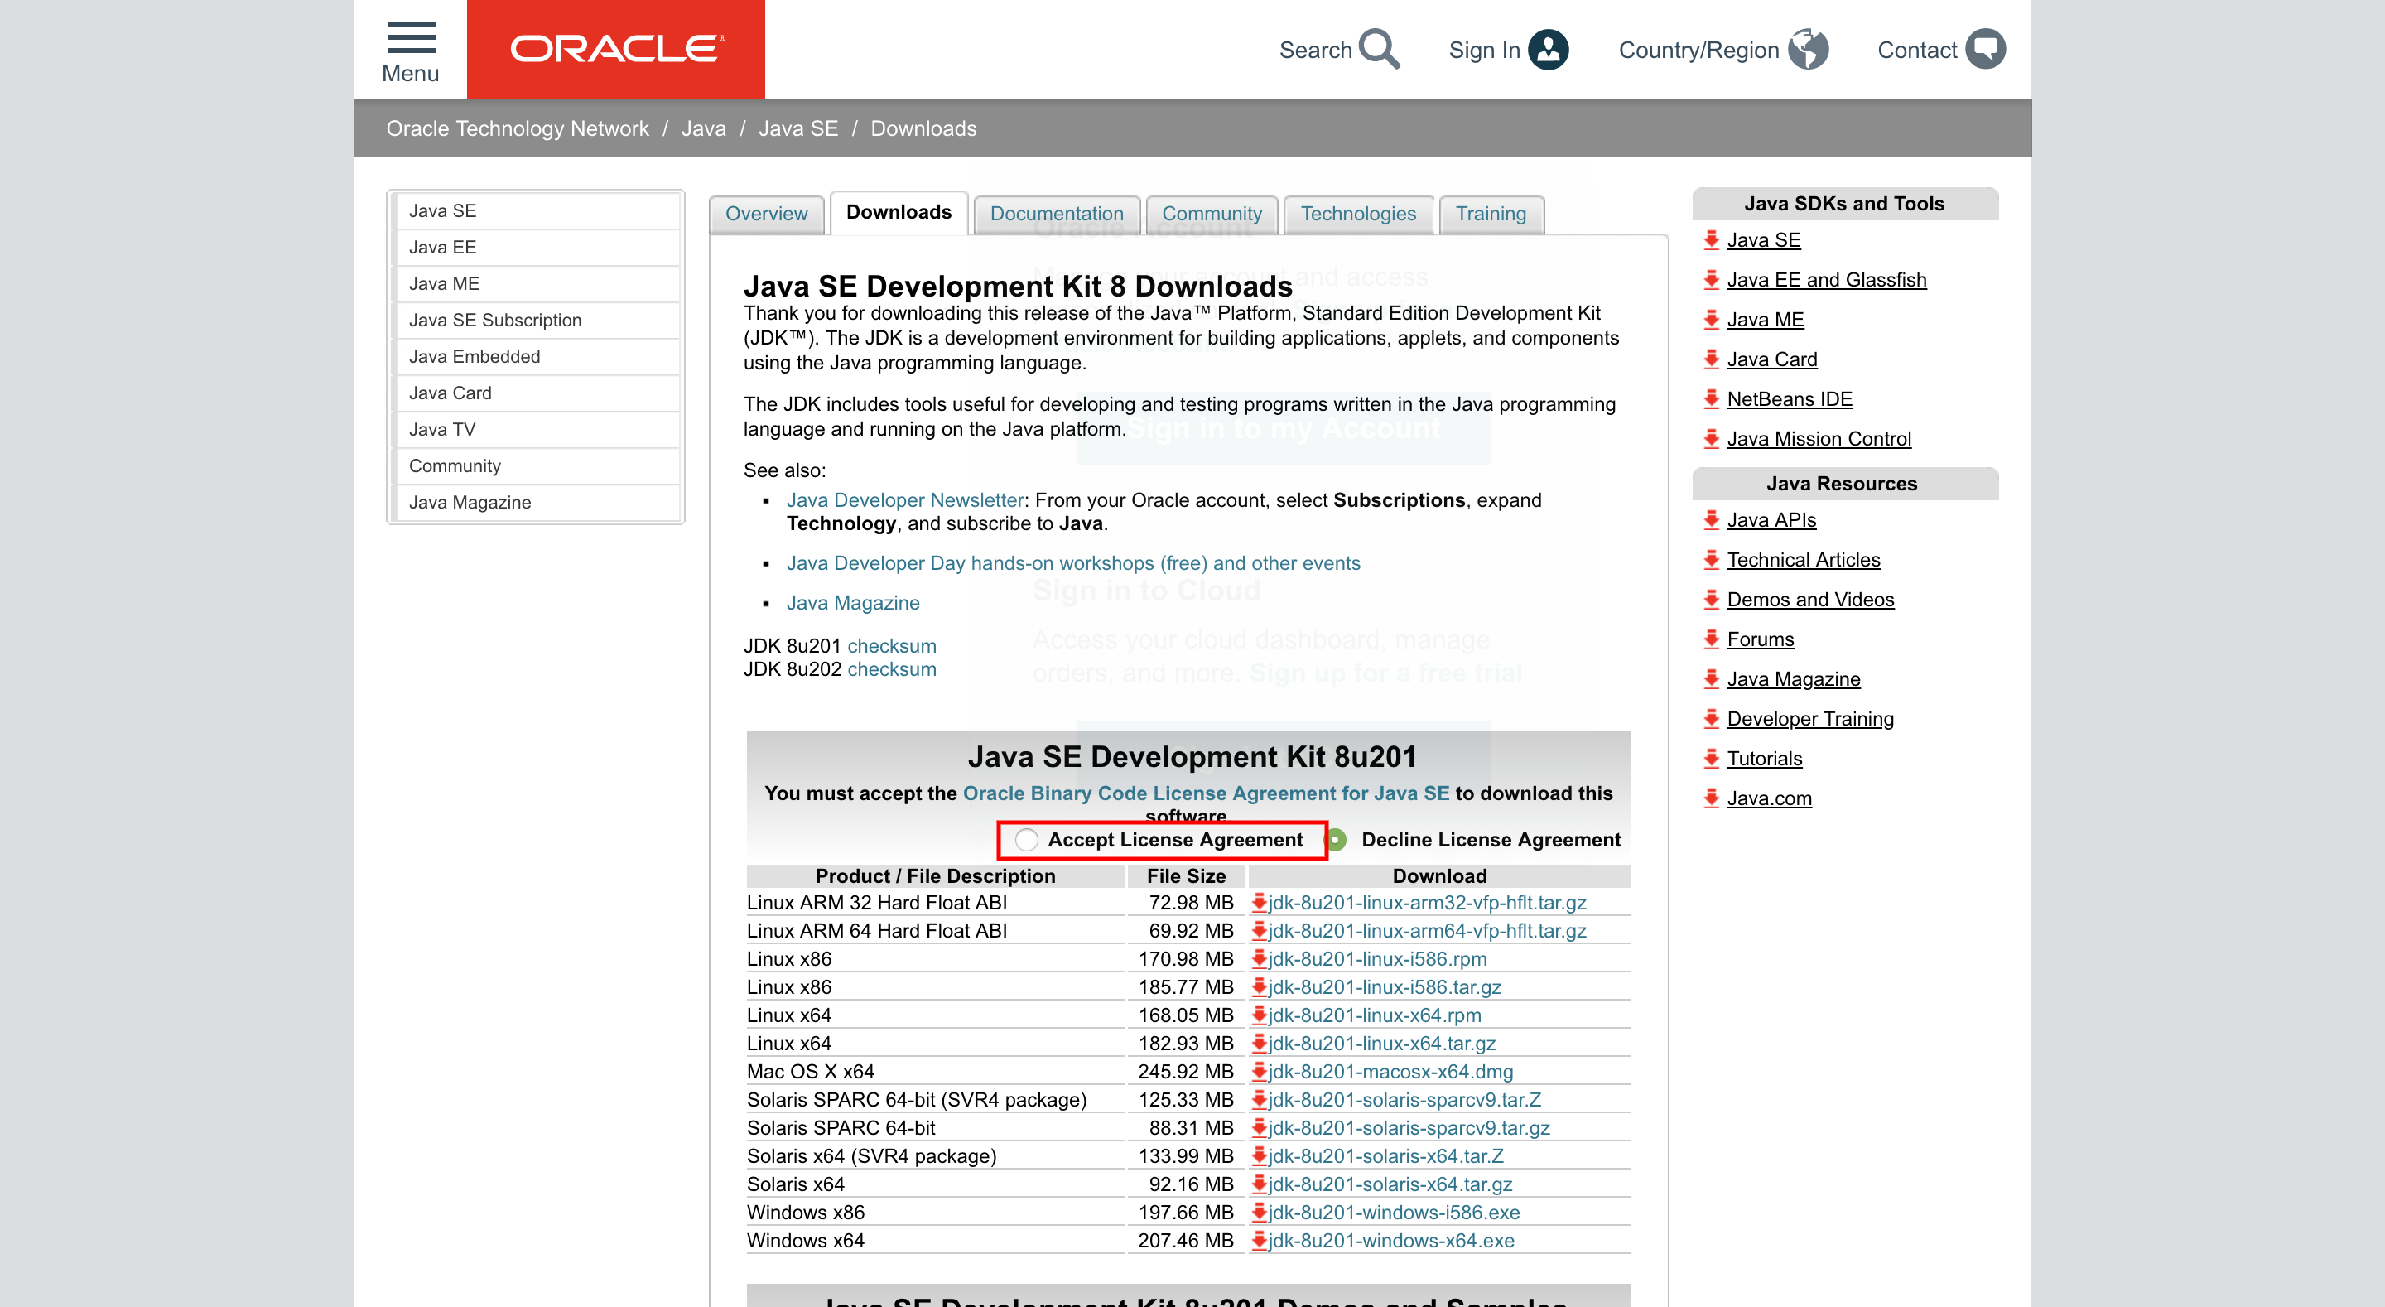Select the Decline License Agreement radio button
Image resolution: width=2385 pixels, height=1307 pixels.
click(x=1336, y=840)
